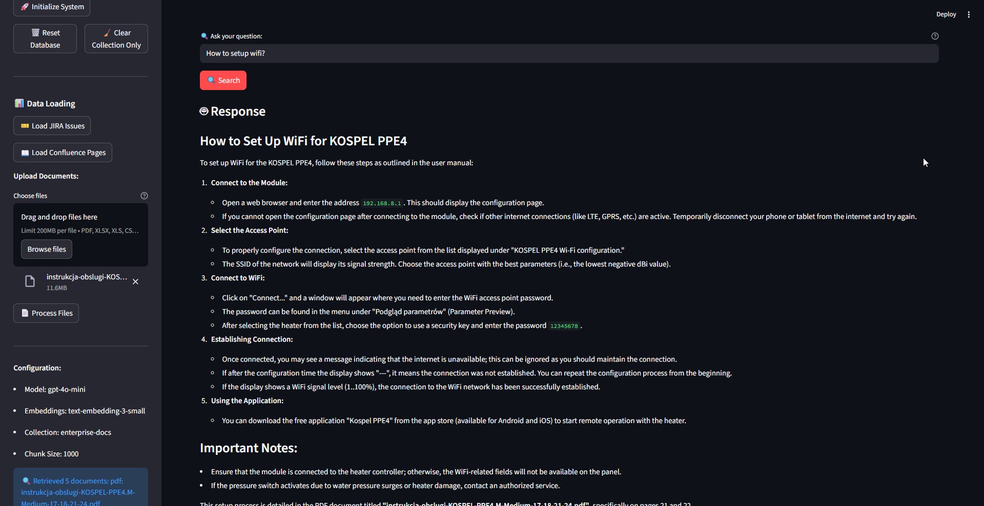The image size is (984, 506).
Task: Click the Response section heading
Action: pyautogui.click(x=238, y=112)
